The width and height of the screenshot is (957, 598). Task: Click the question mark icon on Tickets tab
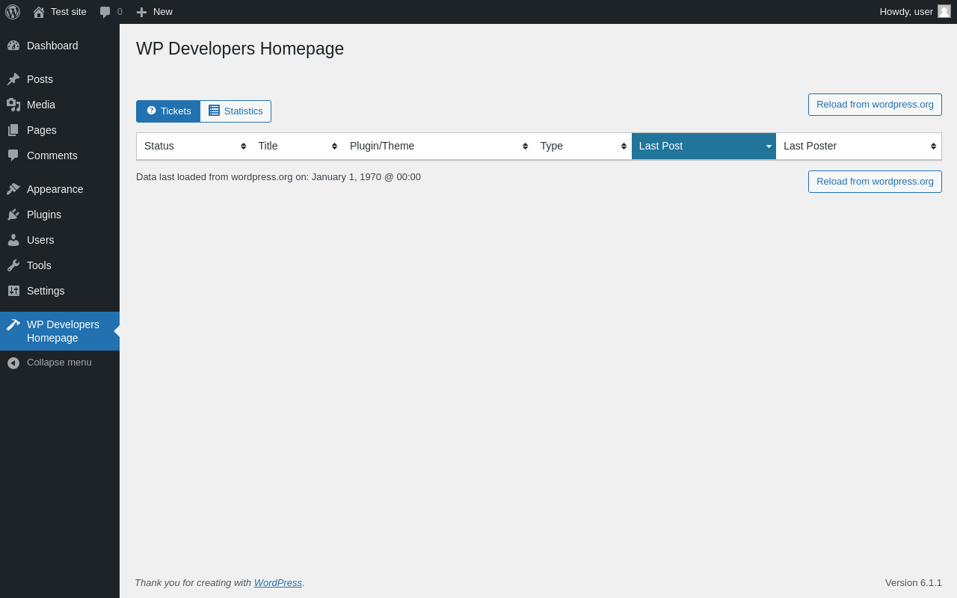(151, 111)
